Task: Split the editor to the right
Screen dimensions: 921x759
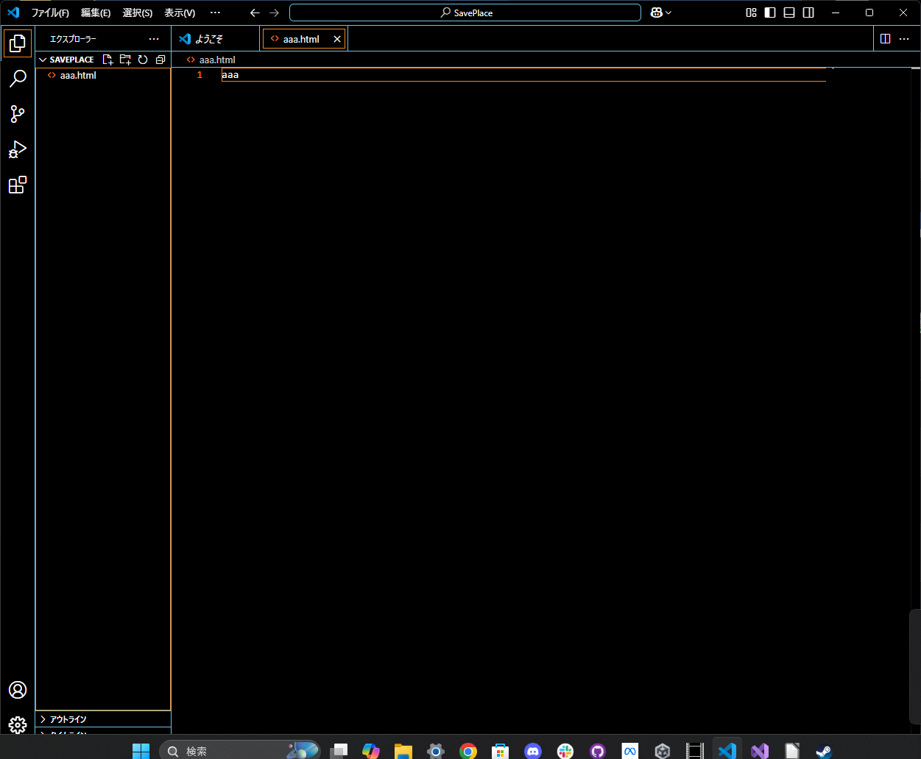Action: pos(886,39)
